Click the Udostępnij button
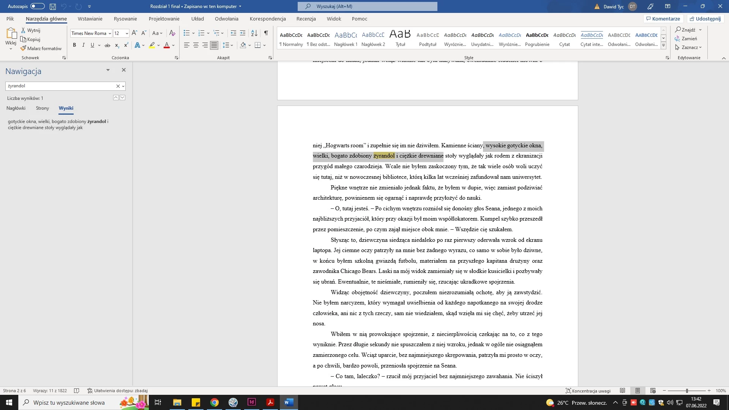 [705, 19]
